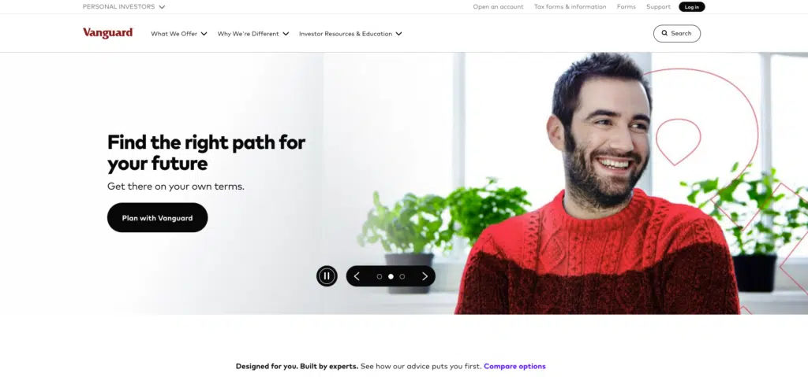Select the first carousel slide dot
Image resolution: width=808 pixels, height=377 pixels.
[380, 277]
